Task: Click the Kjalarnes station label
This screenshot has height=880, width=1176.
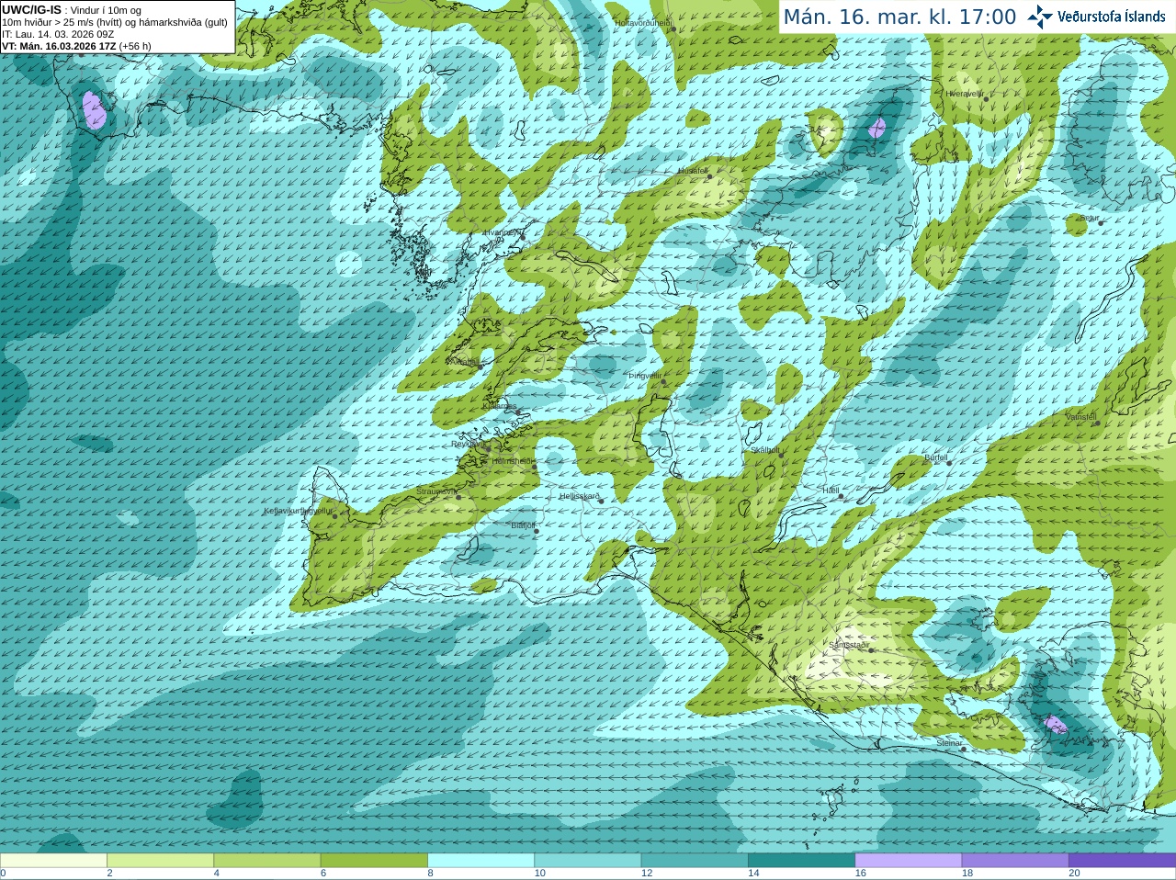Action: [499, 405]
